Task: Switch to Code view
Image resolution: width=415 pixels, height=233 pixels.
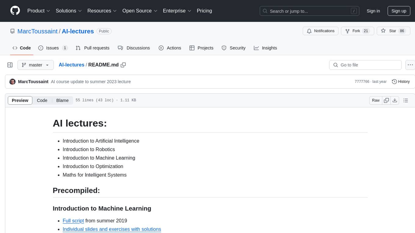Action: (42, 100)
